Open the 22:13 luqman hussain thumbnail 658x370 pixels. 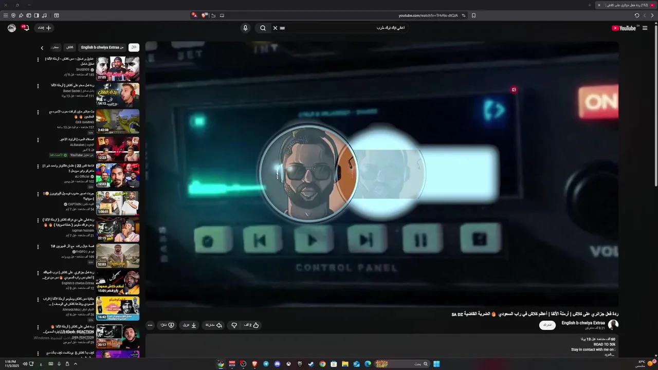click(118, 229)
